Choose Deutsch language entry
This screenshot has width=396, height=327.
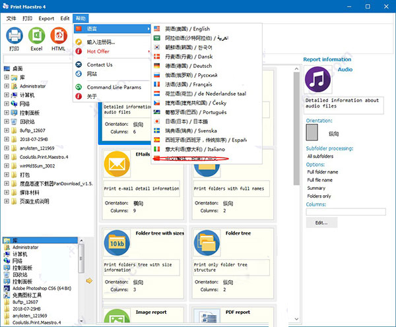(x=207, y=66)
